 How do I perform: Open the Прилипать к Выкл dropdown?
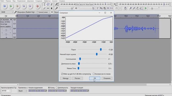click(x=23, y=91)
